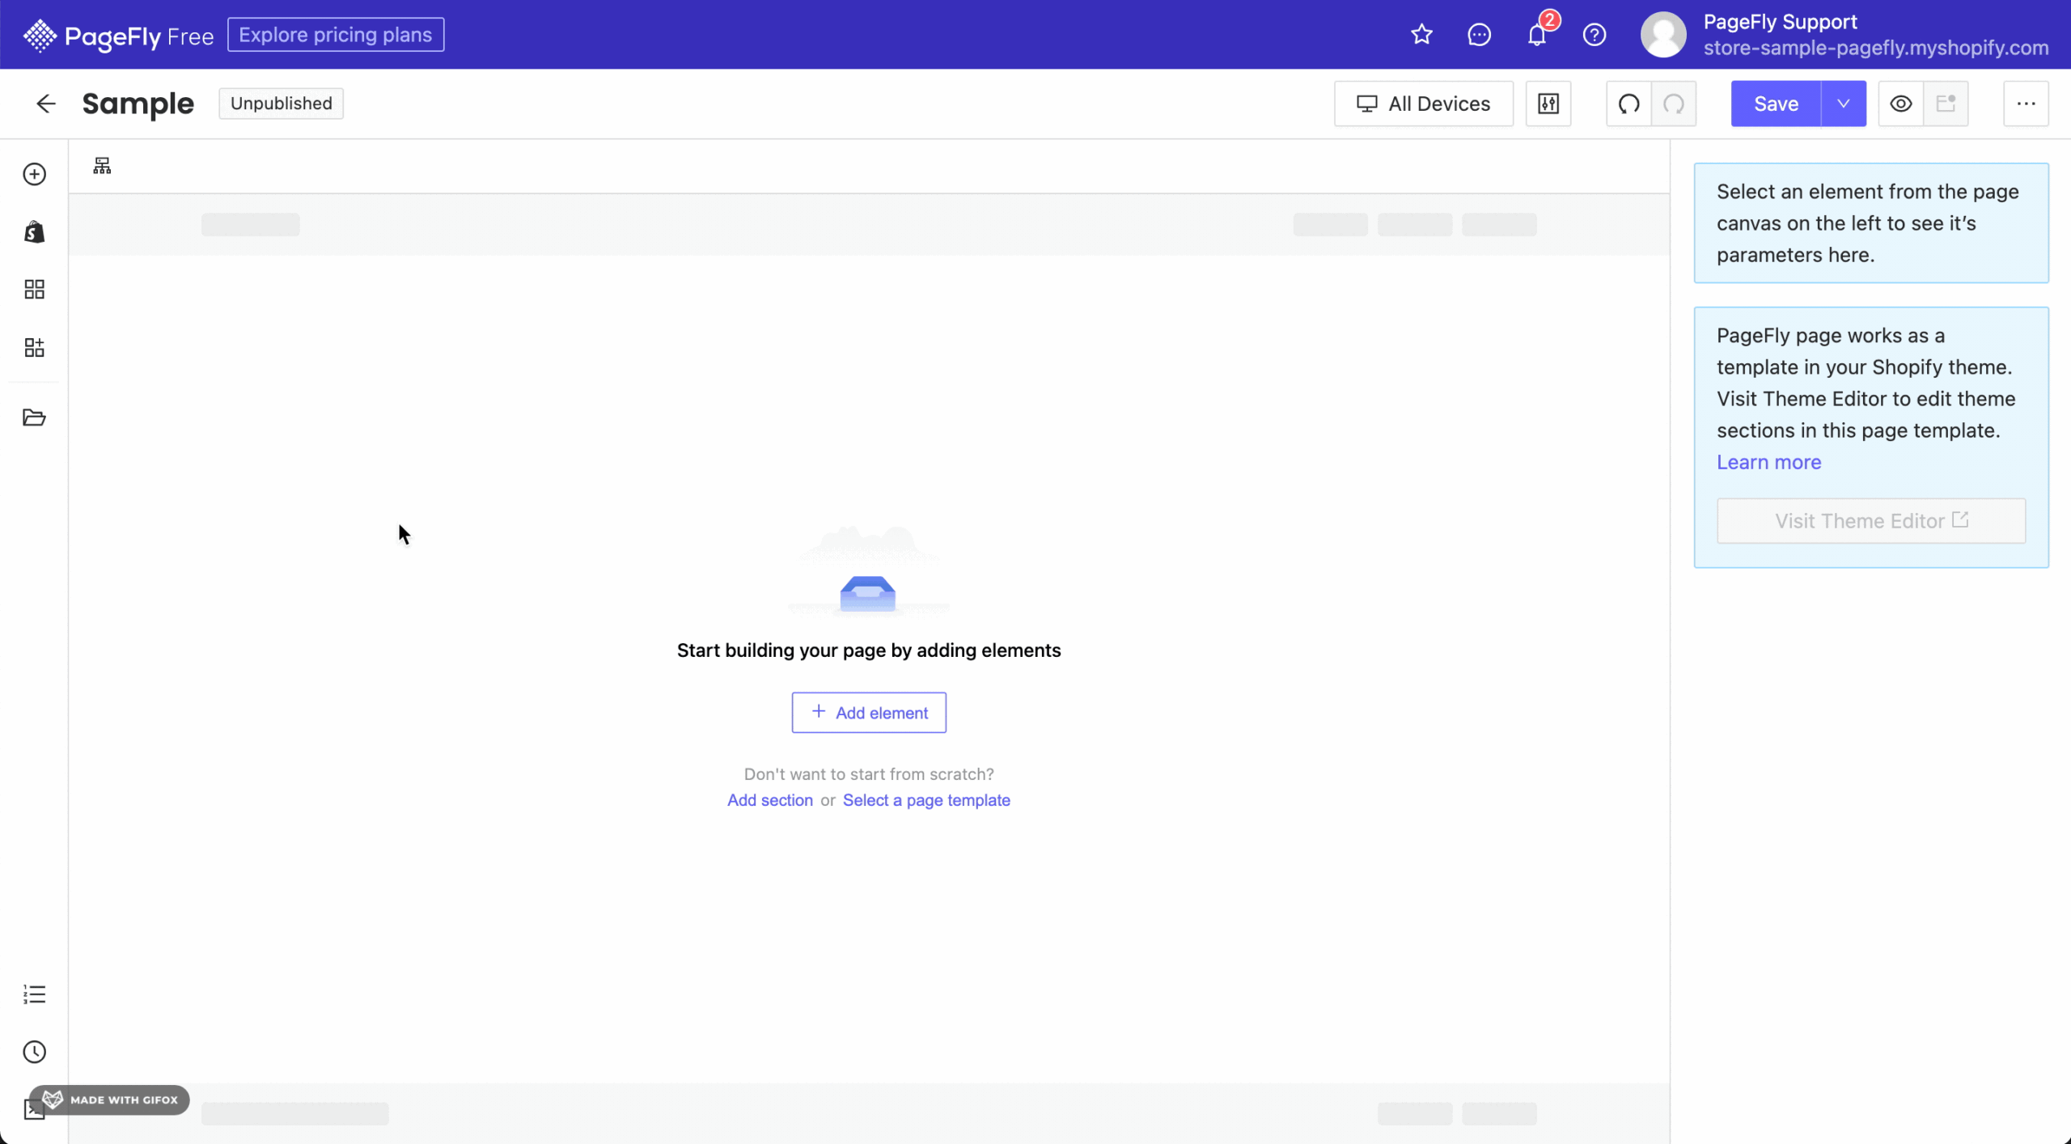Screen dimensions: 2071x1144
Task: Open third-party elements grid-plus icon
Action: [34, 348]
